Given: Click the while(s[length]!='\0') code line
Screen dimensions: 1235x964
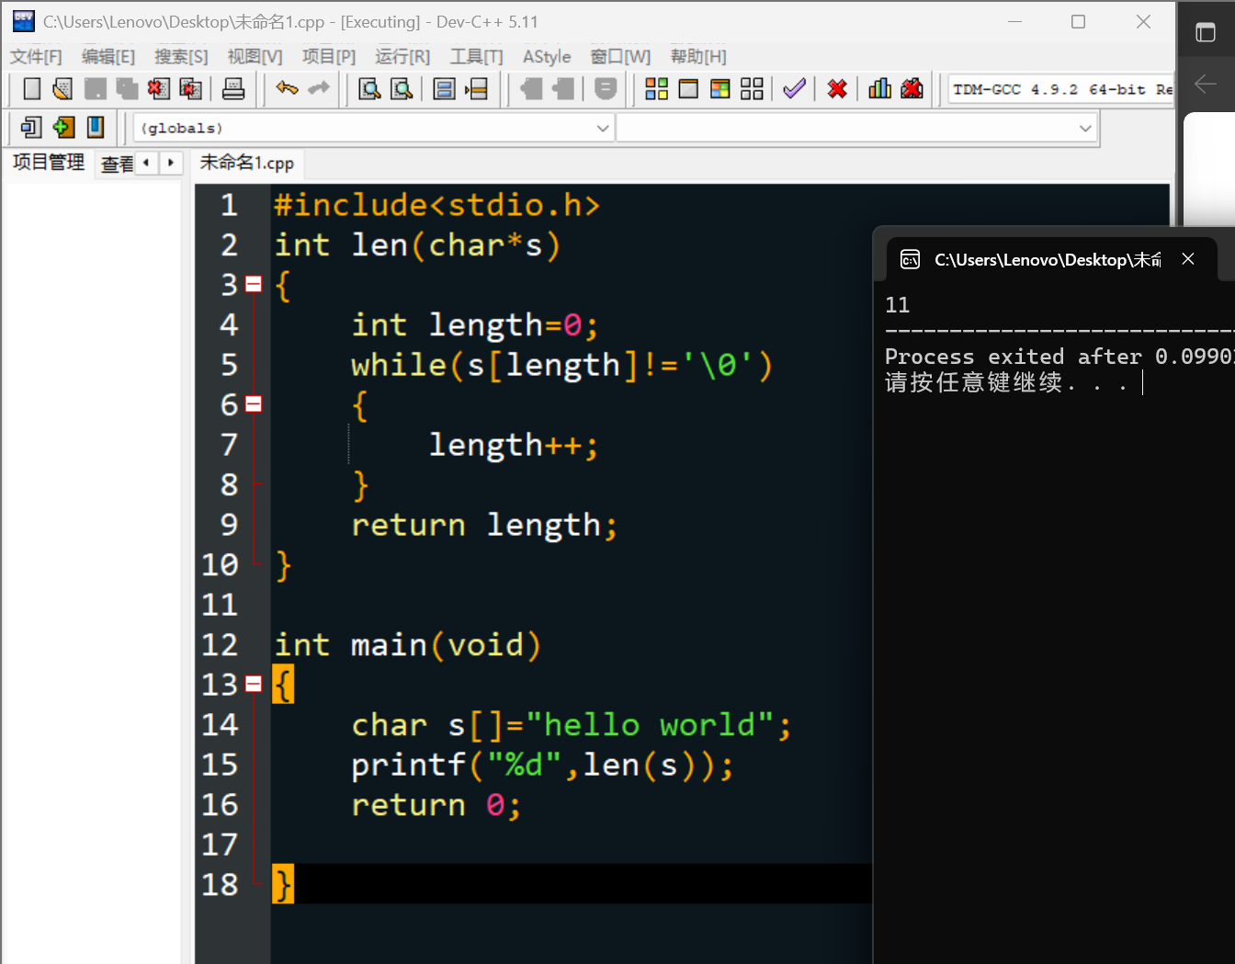Looking at the screenshot, I should (x=561, y=366).
